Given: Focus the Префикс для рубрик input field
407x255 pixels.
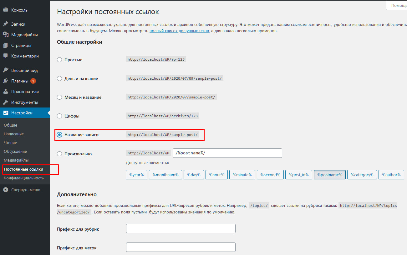Looking at the screenshot, I should tap(181, 228).
